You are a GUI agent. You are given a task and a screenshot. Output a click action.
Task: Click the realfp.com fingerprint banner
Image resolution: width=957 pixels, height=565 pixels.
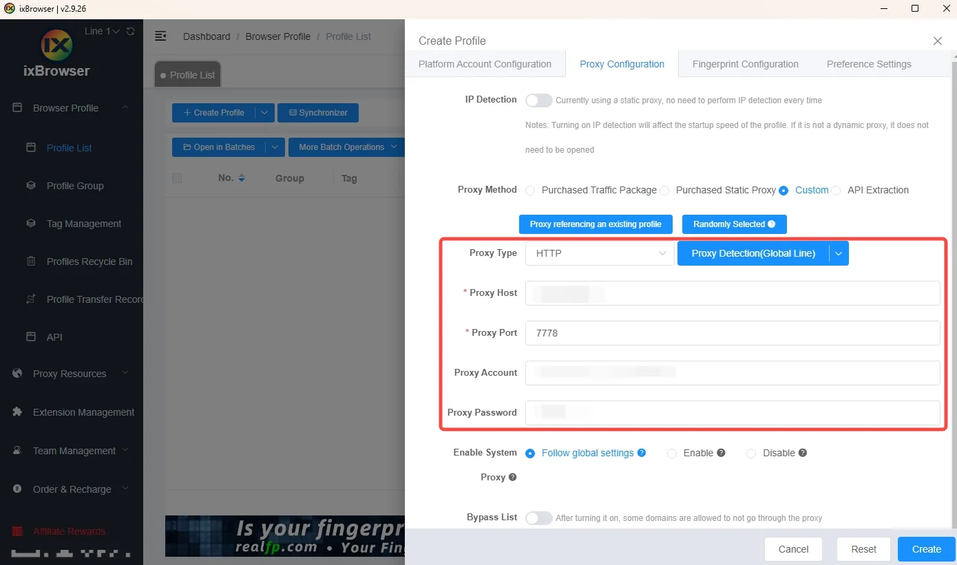click(284, 536)
